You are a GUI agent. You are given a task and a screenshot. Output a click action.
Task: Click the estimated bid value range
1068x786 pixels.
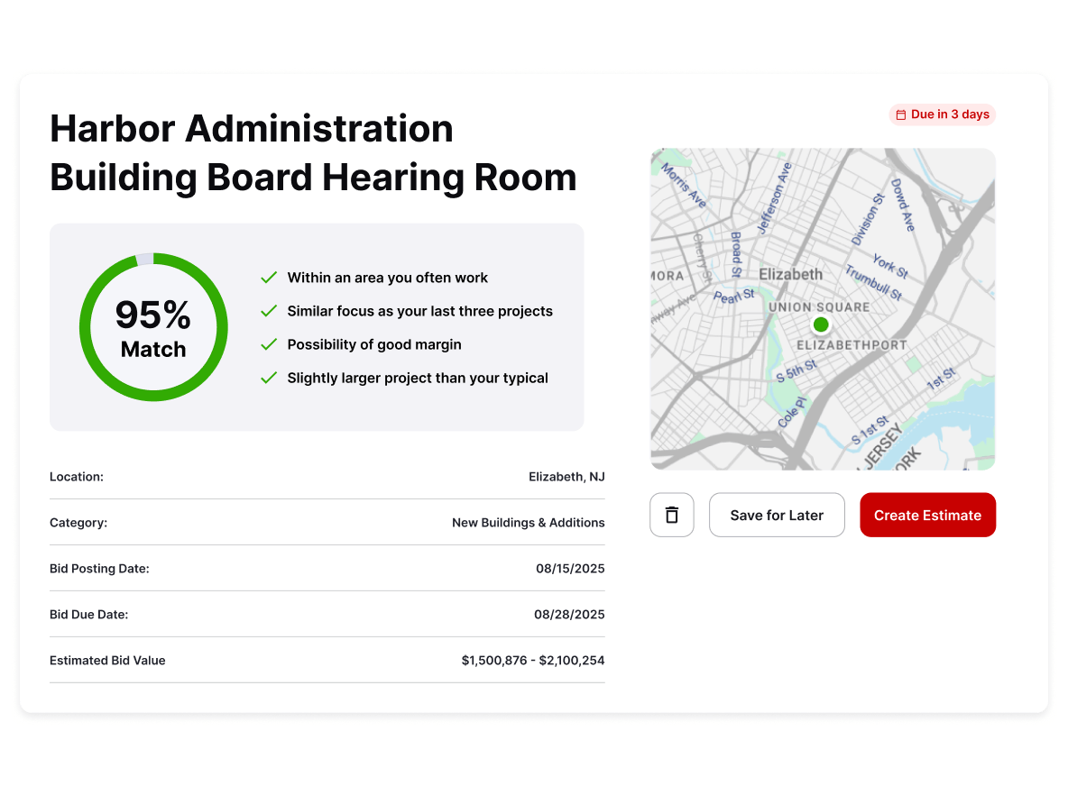pyautogui.click(x=532, y=661)
